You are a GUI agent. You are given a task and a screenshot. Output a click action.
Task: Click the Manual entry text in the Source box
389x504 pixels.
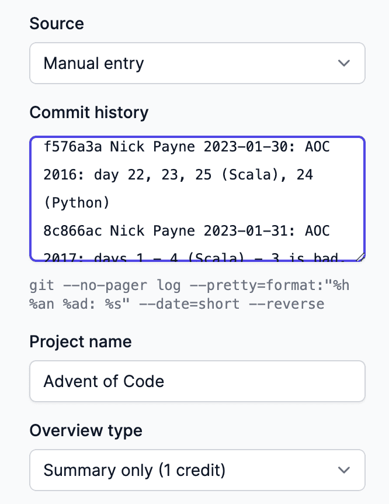tap(93, 63)
